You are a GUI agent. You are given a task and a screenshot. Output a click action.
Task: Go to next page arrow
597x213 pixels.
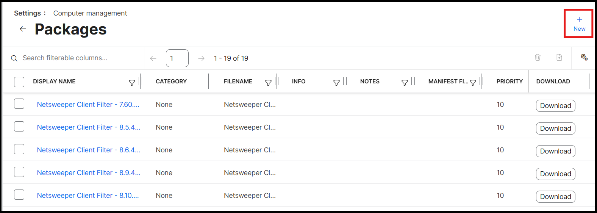click(x=201, y=58)
